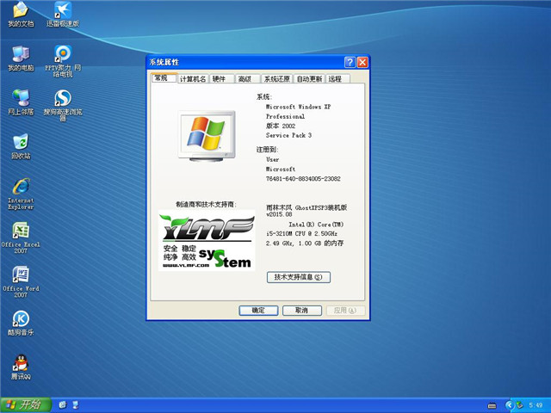Click first quick launch icon in taskbar
Screen dimensions: 551x413
[62, 405]
